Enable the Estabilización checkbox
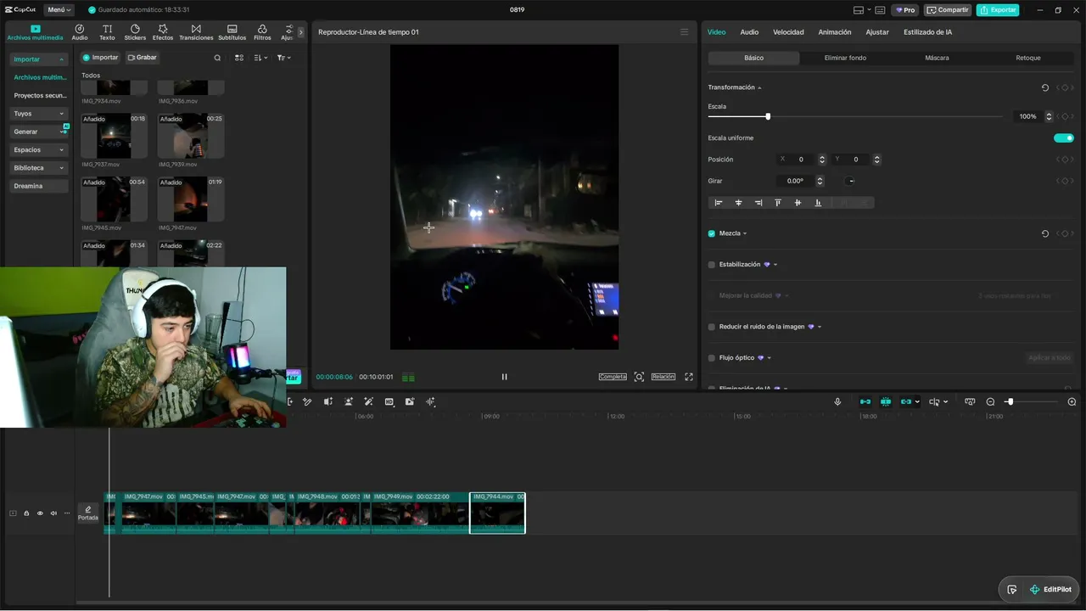 pyautogui.click(x=712, y=265)
